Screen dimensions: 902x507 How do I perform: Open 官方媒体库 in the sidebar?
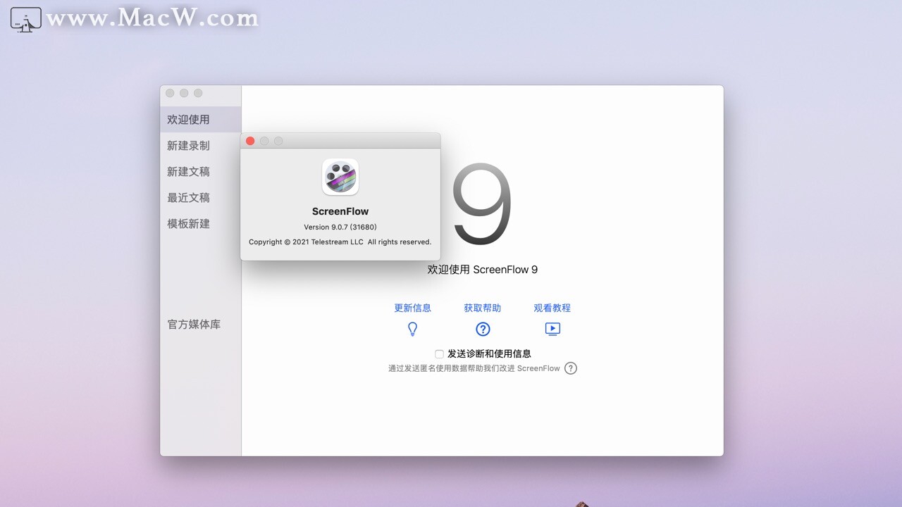coord(201,325)
